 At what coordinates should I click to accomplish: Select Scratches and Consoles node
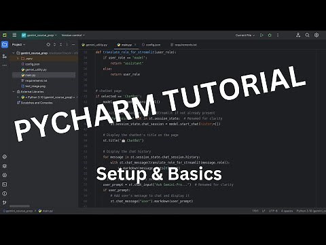coord(35,103)
